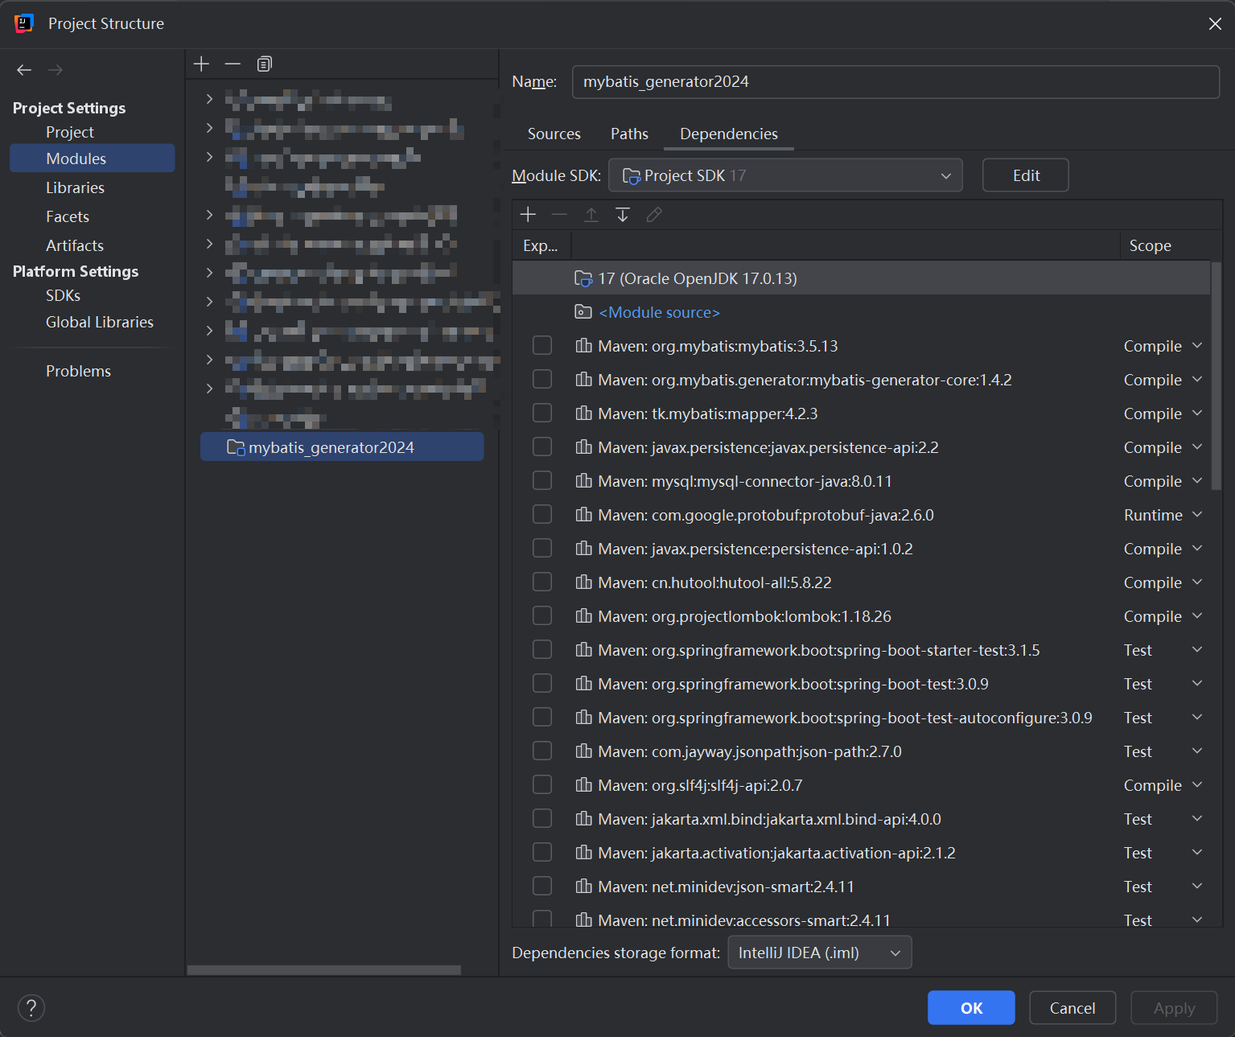Toggle export checkbox for javax.persistence-api:2.2

click(x=542, y=446)
